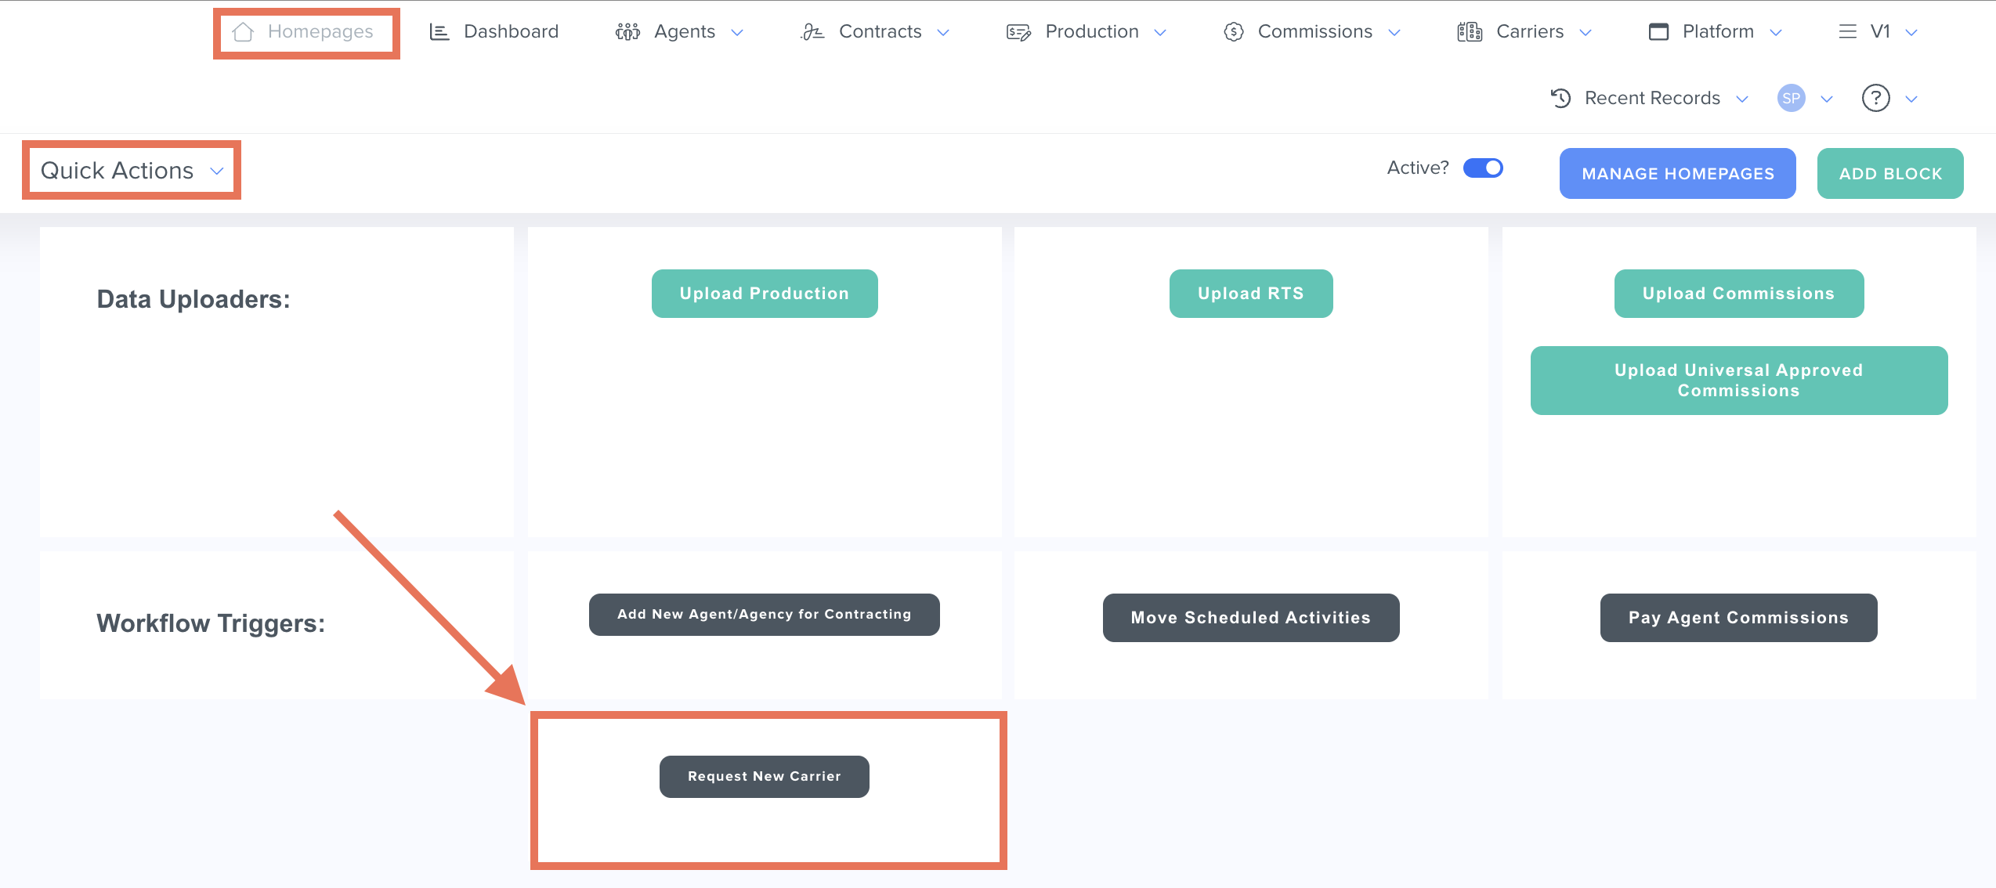
Task: Click the Recent Records history icon
Action: [1560, 99]
